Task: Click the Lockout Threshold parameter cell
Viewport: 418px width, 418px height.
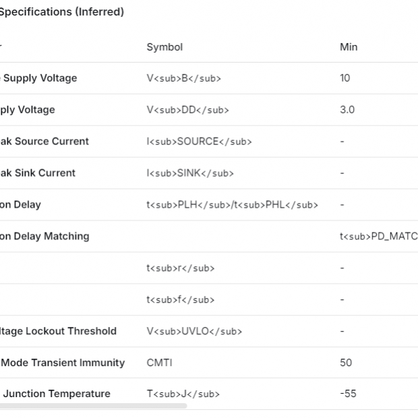Action: click(59, 331)
